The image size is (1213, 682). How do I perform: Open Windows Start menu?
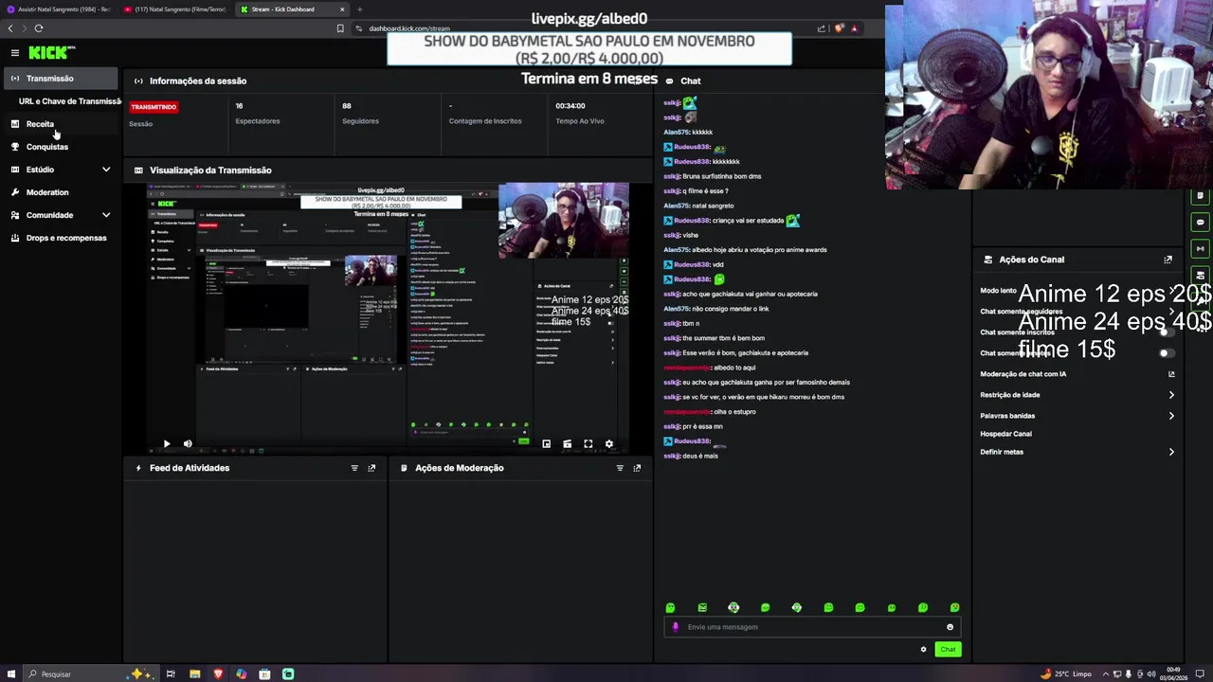coord(11,673)
